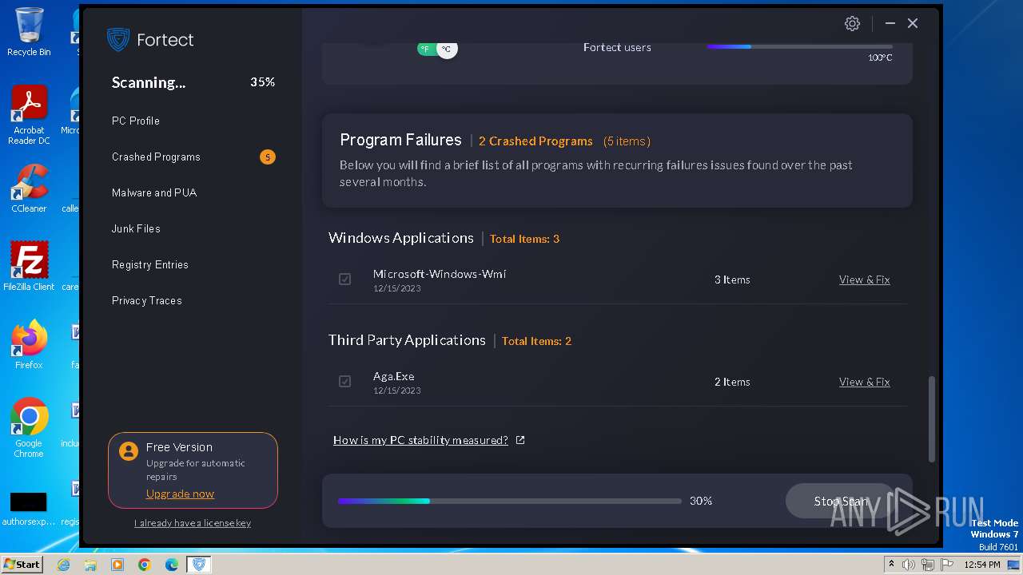Click the '2 Crashed Programs' heading text
Viewport: 1023px width, 575px height.
coord(535,141)
